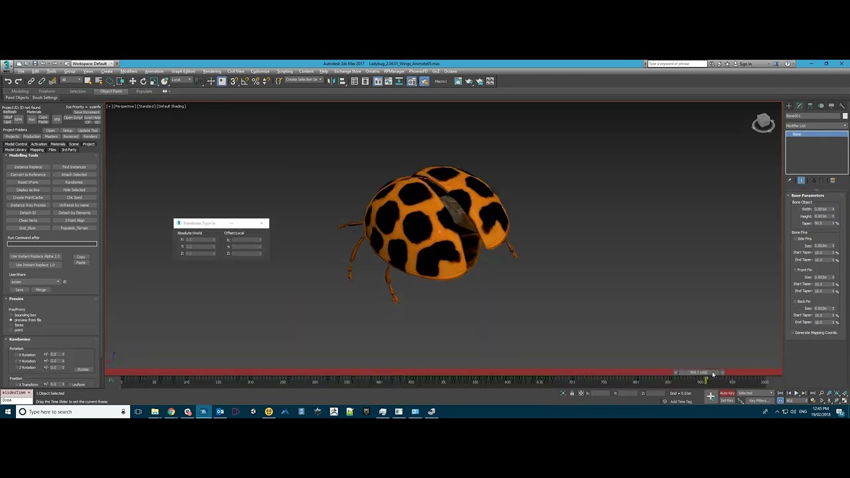Open the Time Configuration icon
The width and height of the screenshot is (850, 478).
pyautogui.click(x=813, y=401)
